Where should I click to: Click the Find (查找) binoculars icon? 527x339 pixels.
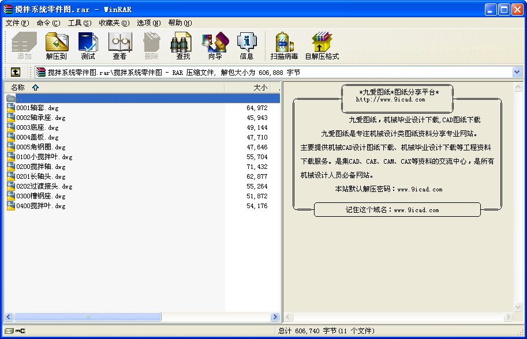coord(183,46)
